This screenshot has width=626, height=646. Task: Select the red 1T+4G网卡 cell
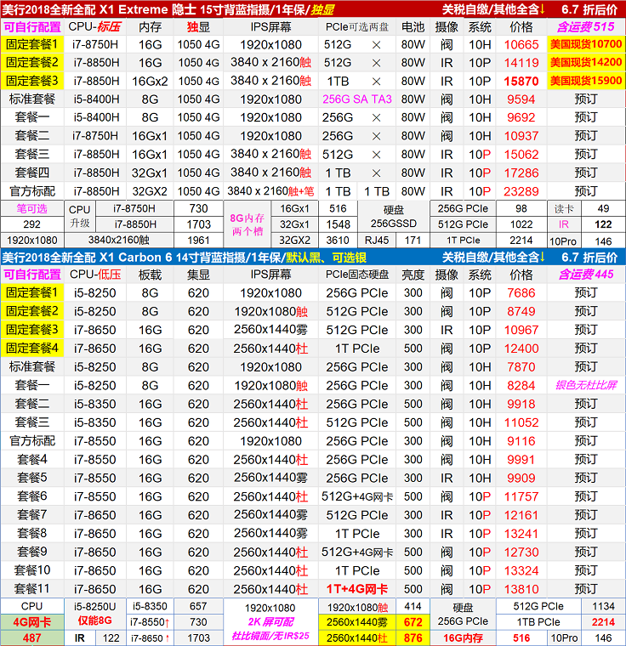[357, 589]
